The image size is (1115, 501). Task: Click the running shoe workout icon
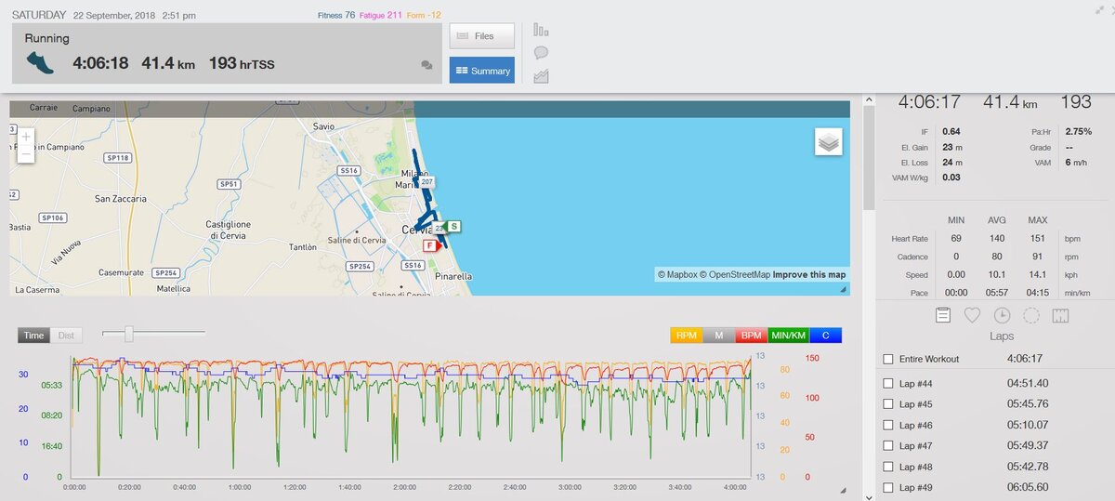[40, 62]
